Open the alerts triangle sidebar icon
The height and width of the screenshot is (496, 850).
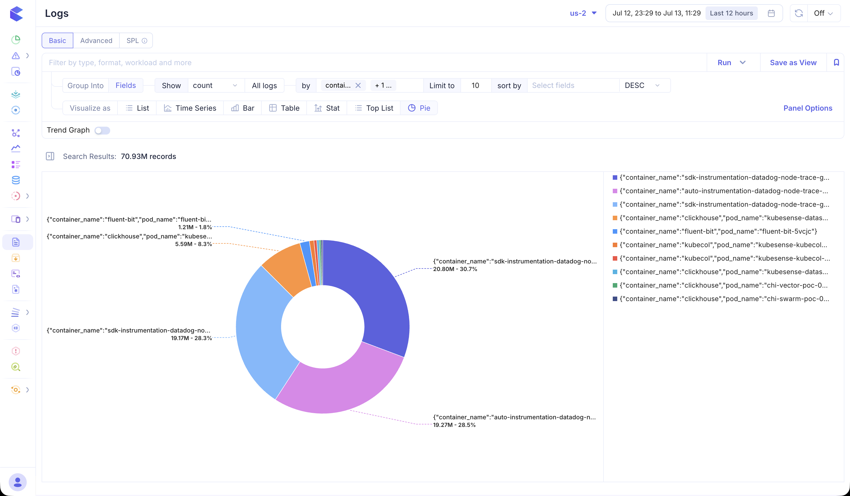click(15, 56)
